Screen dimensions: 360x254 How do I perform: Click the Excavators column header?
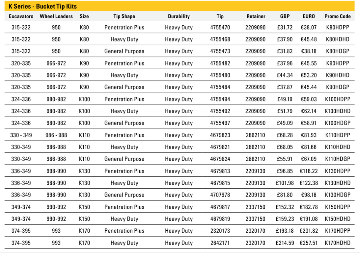21,16
